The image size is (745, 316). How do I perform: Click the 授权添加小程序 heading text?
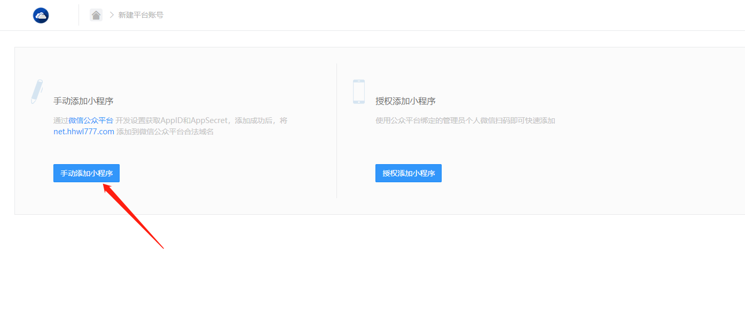point(405,101)
